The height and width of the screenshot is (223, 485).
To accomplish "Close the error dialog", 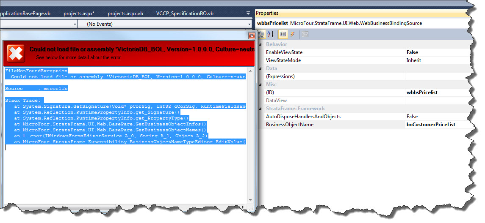I will (x=251, y=36).
